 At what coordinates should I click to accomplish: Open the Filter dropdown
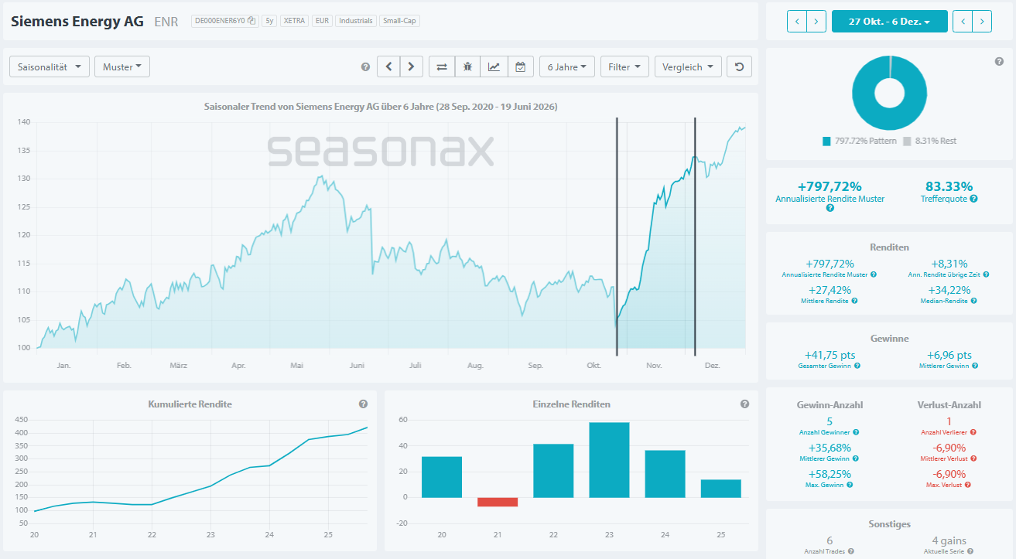click(x=624, y=66)
